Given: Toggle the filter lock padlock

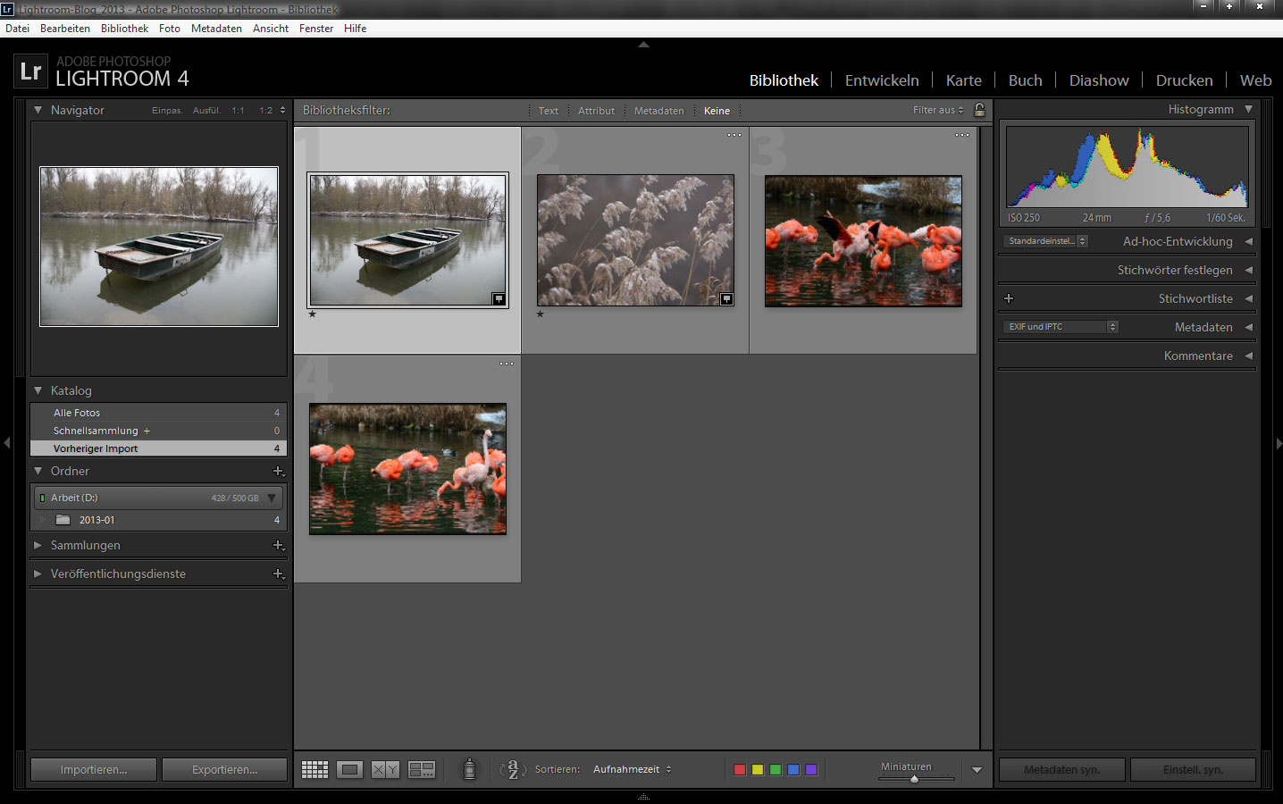Looking at the screenshot, I should (979, 110).
